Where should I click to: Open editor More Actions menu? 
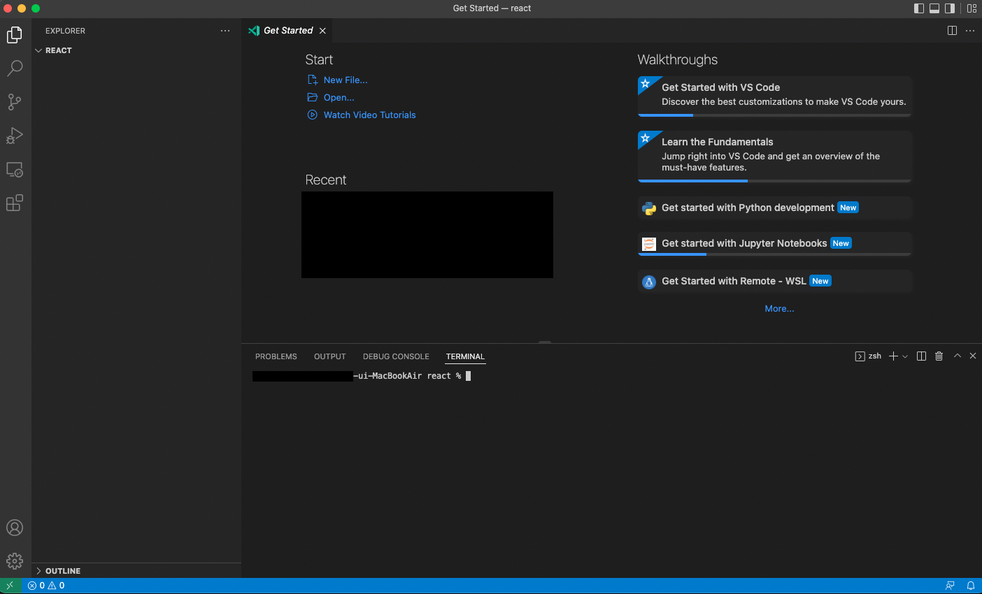pyautogui.click(x=970, y=31)
